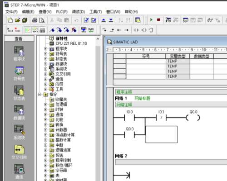Set PLC to RUN mode
Image resolution: width=227 pixels, height=181 pixels.
point(151,20)
